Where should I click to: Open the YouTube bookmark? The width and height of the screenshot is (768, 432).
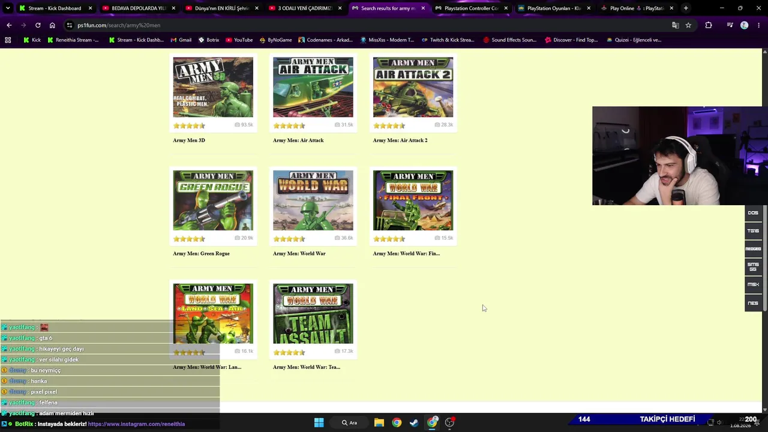pyautogui.click(x=239, y=40)
